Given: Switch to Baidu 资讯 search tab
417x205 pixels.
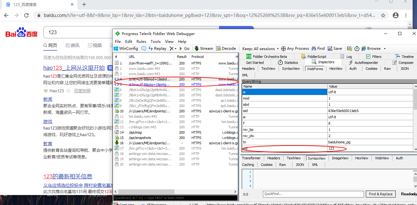Looking at the screenshot, I should click(x=72, y=45).
